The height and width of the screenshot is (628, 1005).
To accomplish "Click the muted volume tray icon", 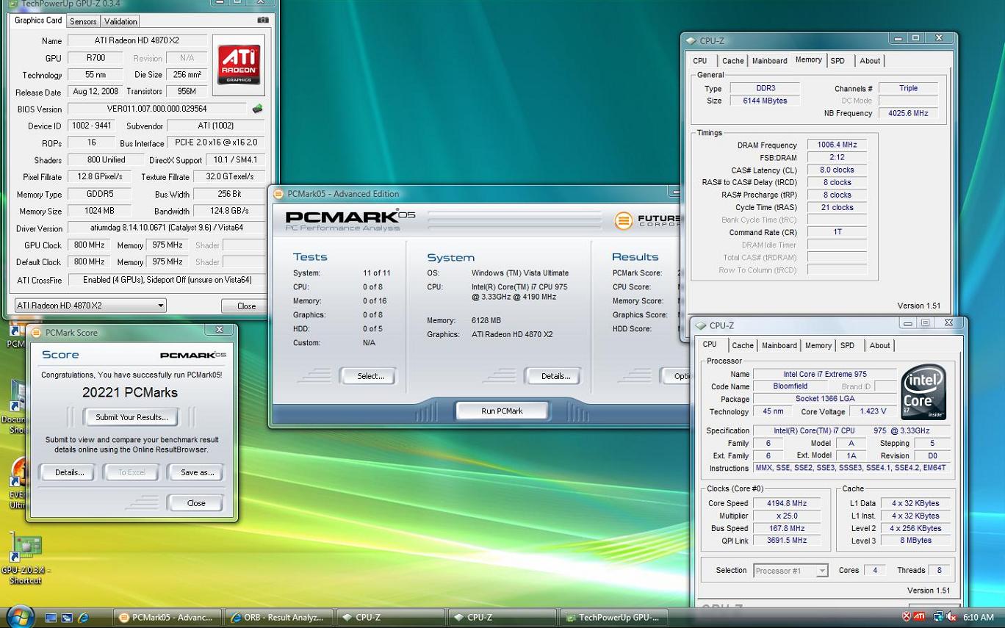I will coord(951,617).
